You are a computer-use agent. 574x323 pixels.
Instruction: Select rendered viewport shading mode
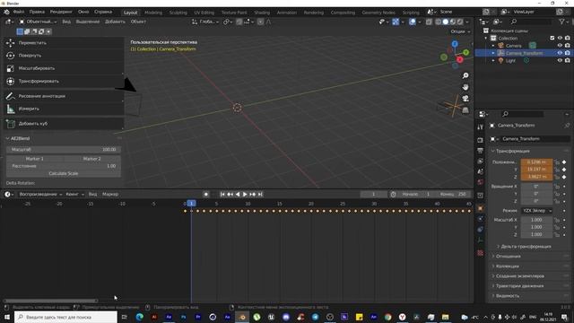tap(460, 22)
